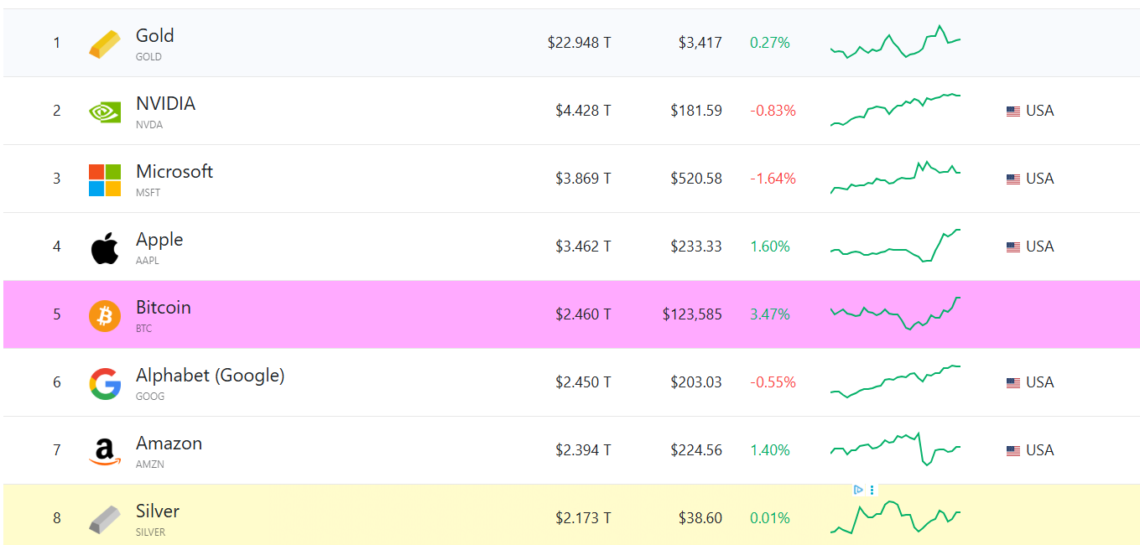Click the Silver price trend sparkline
The width and height of the screenshot is (1140, 545).
point(895,516)
